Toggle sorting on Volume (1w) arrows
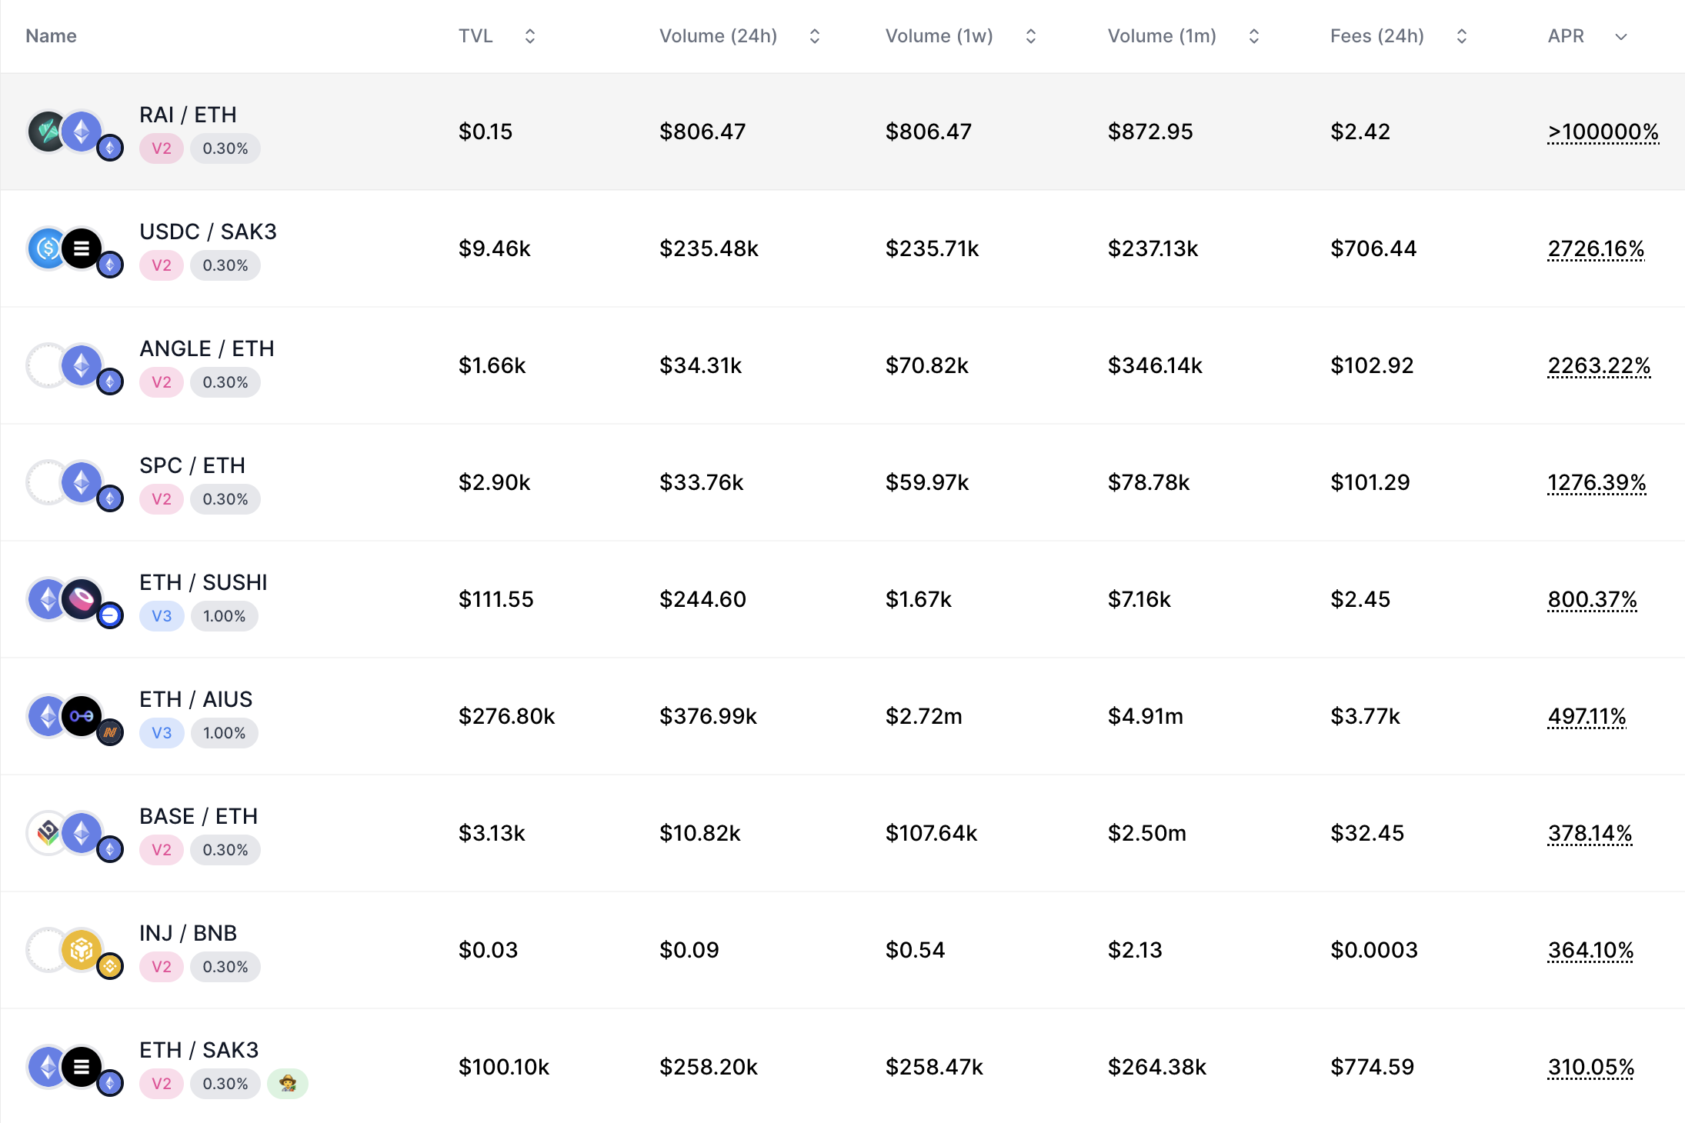 click(x=1031, y=36)
